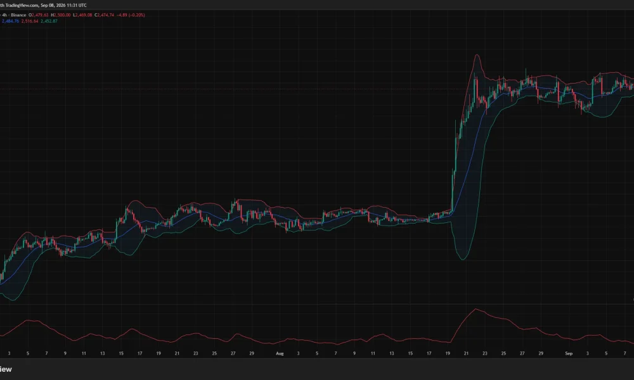Select the Binance exchange label

coord(18,15)
